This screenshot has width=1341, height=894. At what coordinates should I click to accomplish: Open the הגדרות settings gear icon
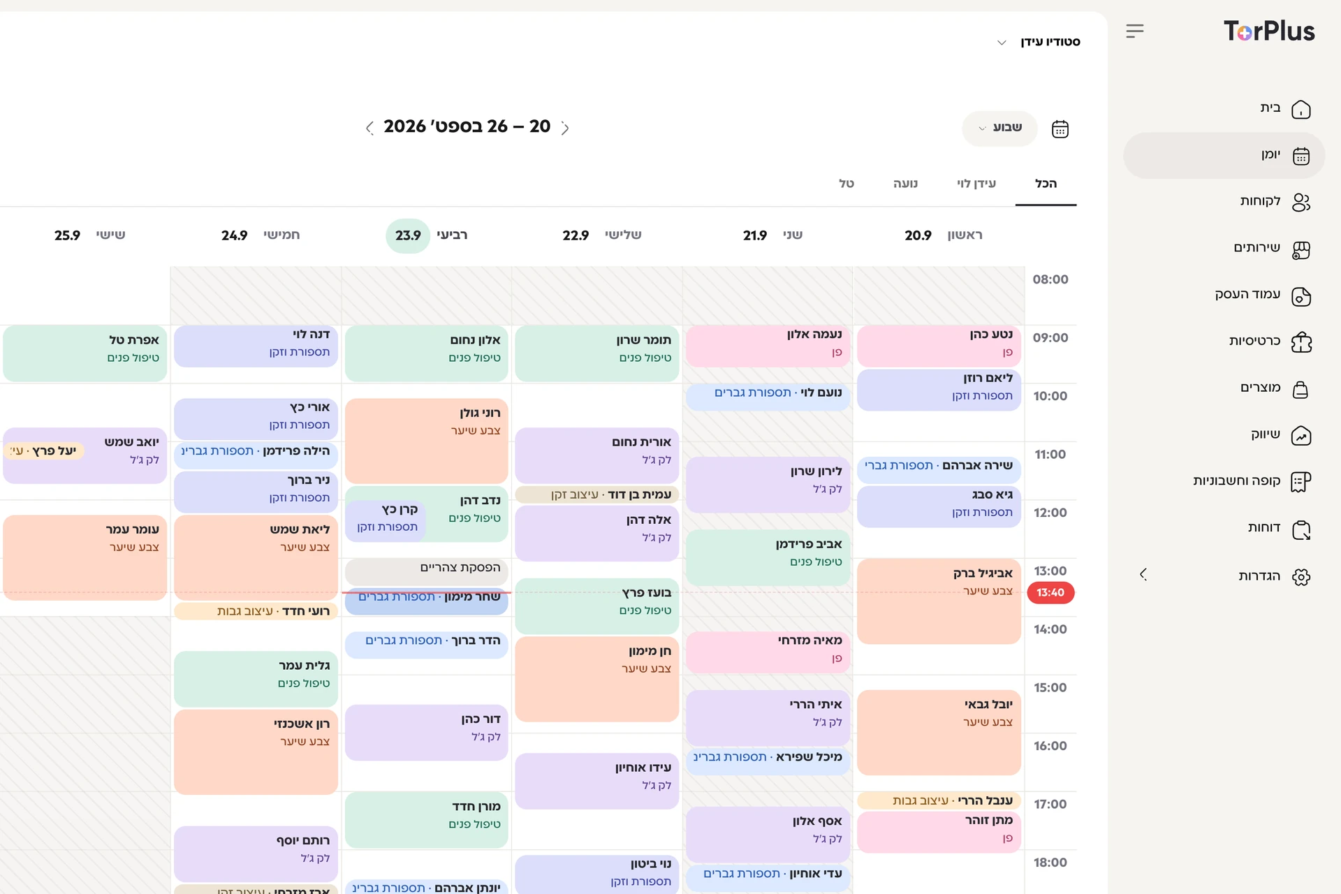click(1300, 576)
